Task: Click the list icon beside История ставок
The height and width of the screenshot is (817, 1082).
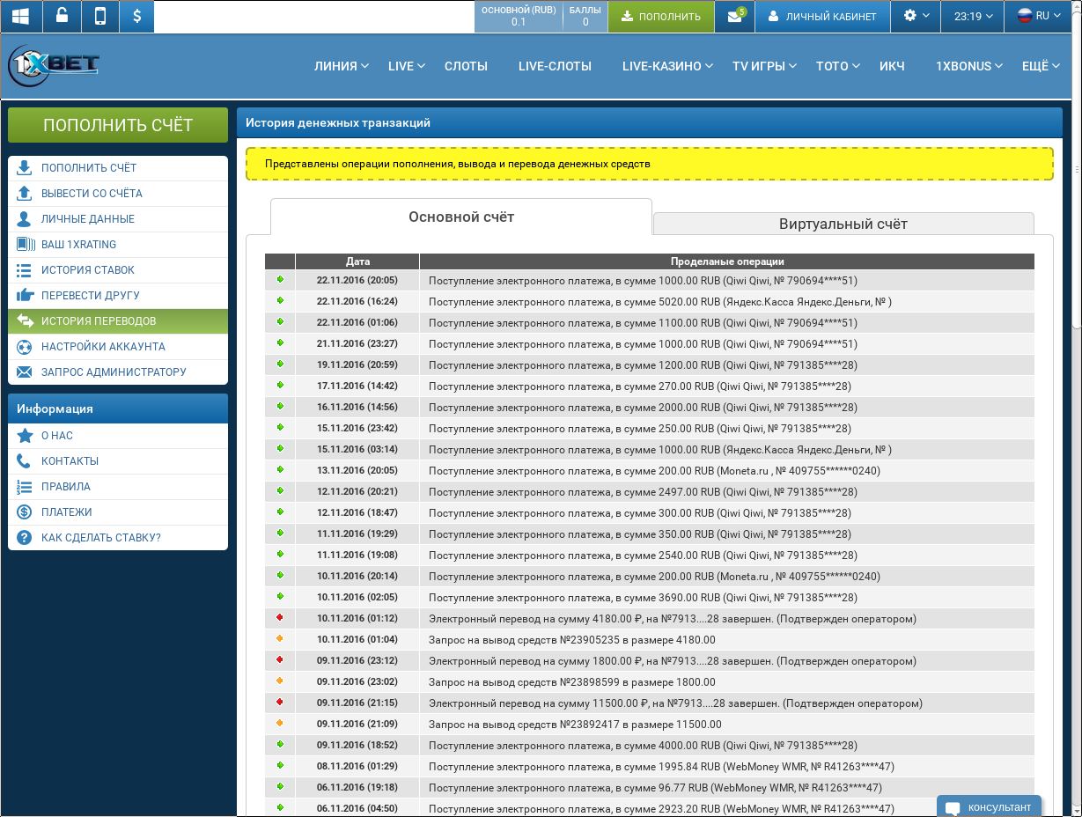Action: tap(25, 269)
